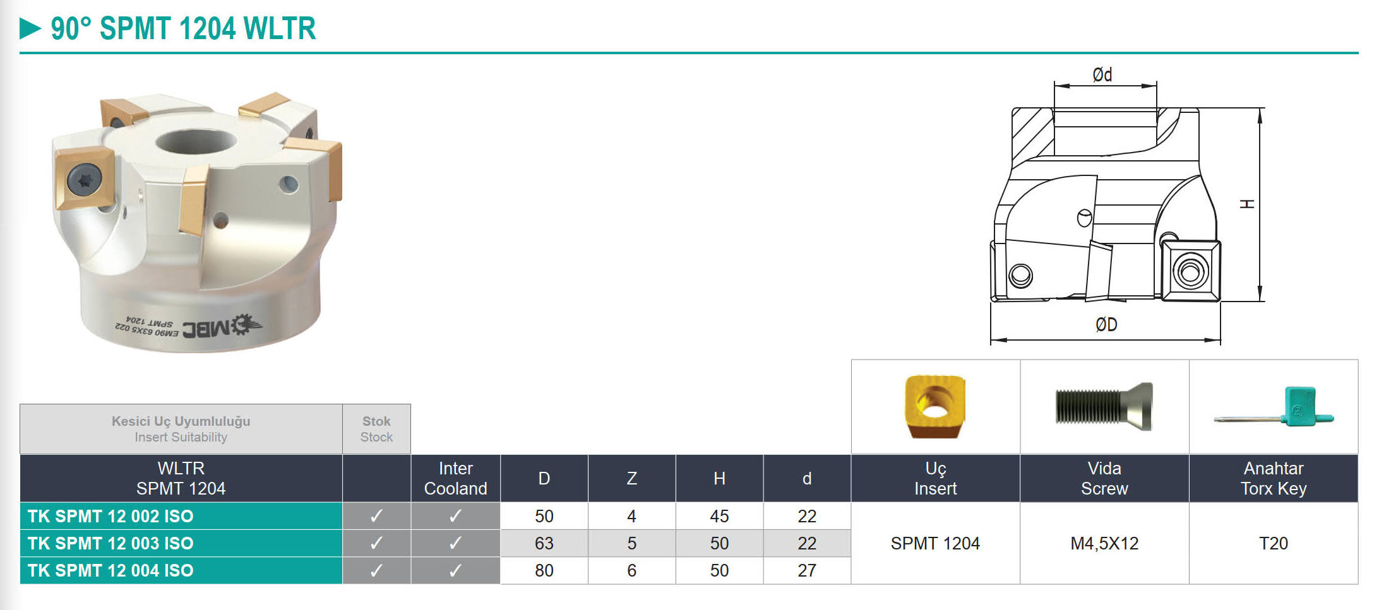Click the gold SPMT insert image

(x=934, y=406)
